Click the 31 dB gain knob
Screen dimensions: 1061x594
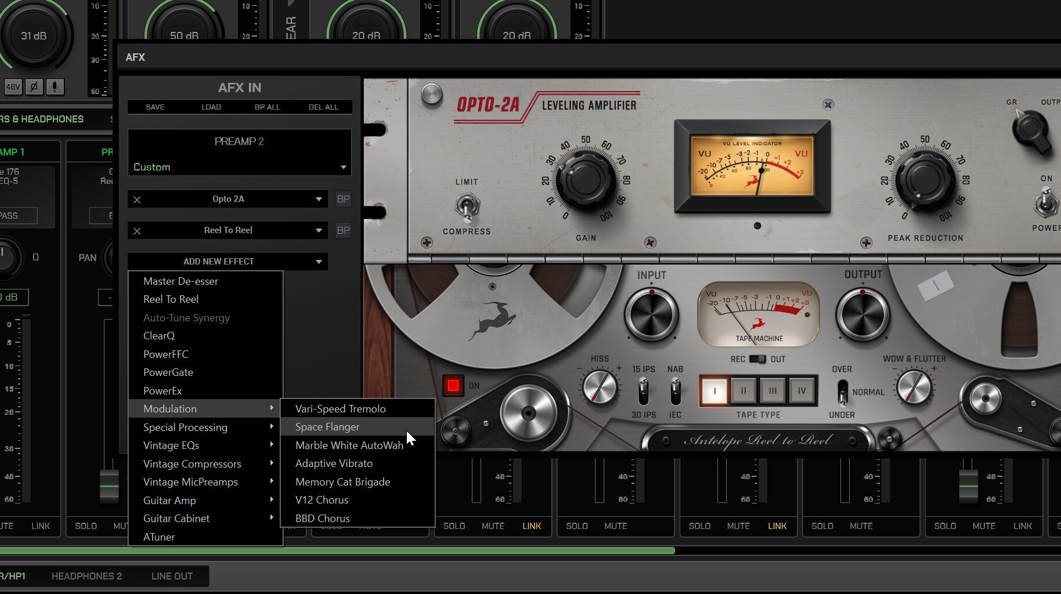pyautogui.click(x=34, y=36)
